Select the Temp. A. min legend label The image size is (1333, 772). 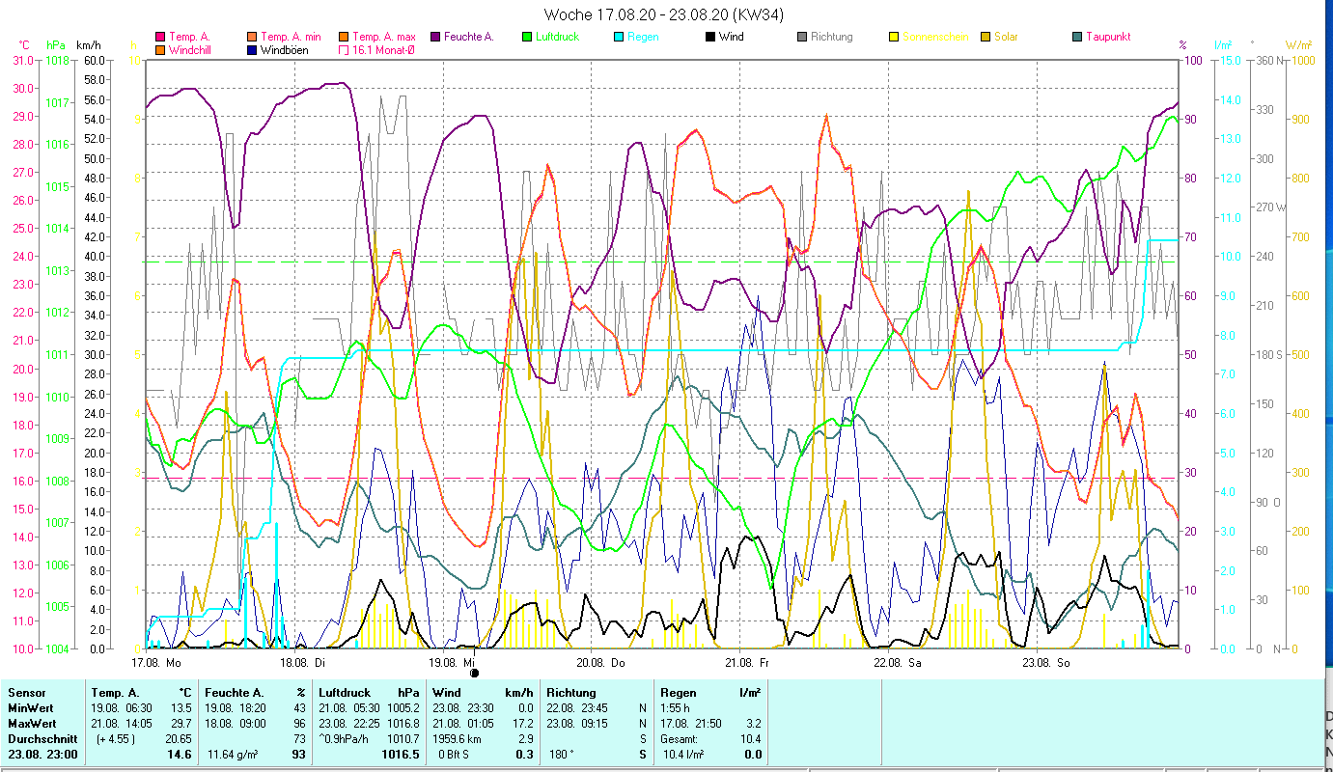(291, 37)
